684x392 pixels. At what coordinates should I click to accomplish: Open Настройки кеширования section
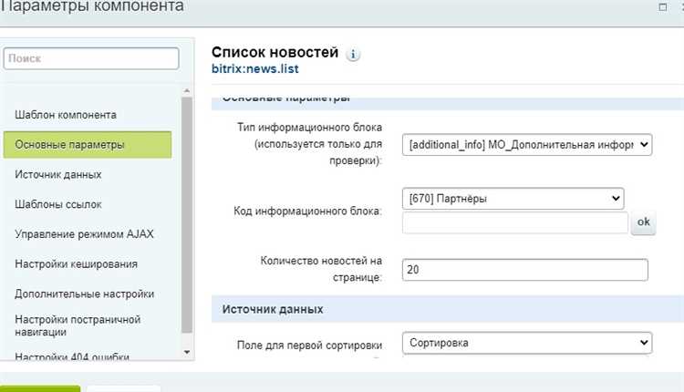76,263
